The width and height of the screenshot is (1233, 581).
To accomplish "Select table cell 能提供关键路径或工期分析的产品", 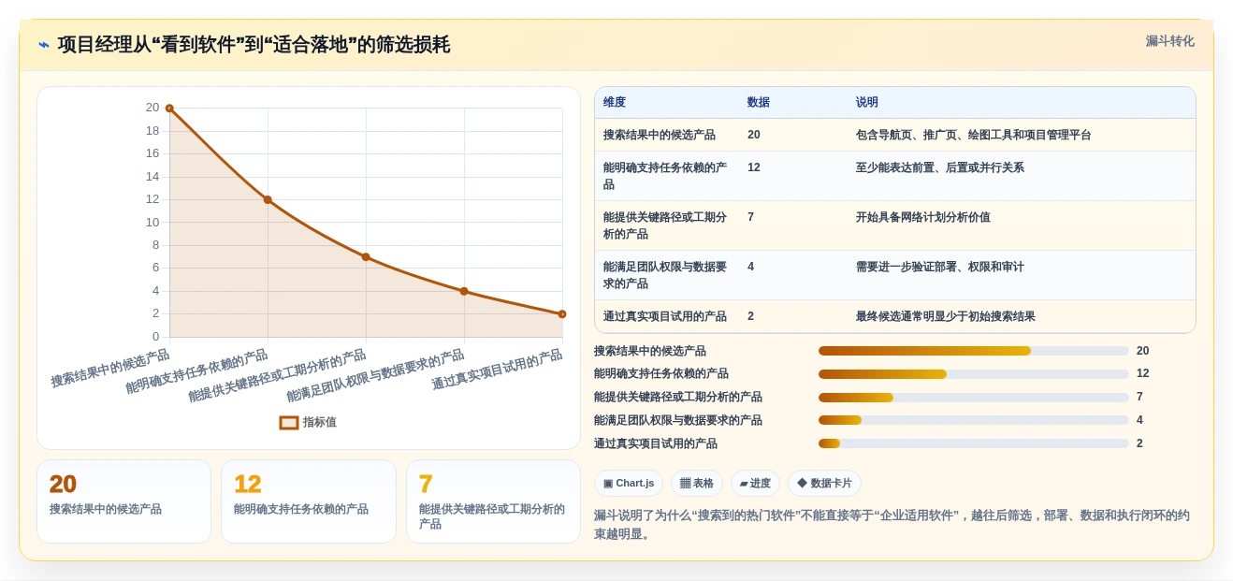I will coord(666,225).
